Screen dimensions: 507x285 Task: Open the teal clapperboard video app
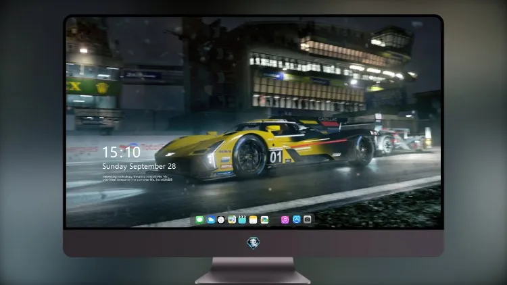click(242, 219)
